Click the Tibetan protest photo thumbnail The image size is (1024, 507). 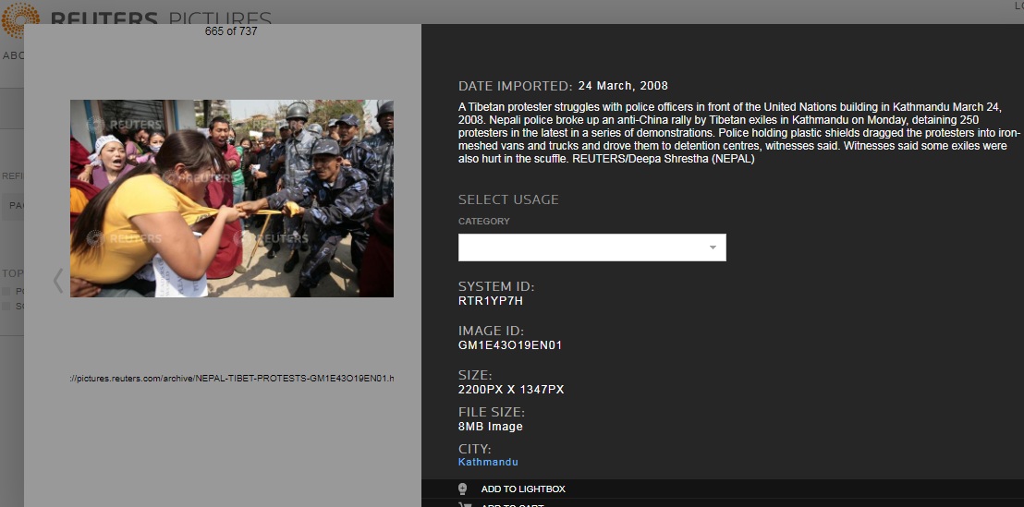[x=232, y=199]
